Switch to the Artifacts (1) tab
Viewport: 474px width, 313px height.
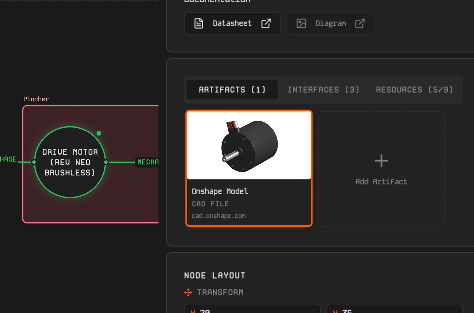pos(232,90)
